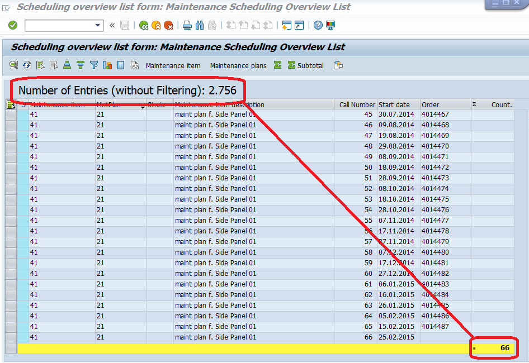Click the Maintenance item button

(173, 66)
